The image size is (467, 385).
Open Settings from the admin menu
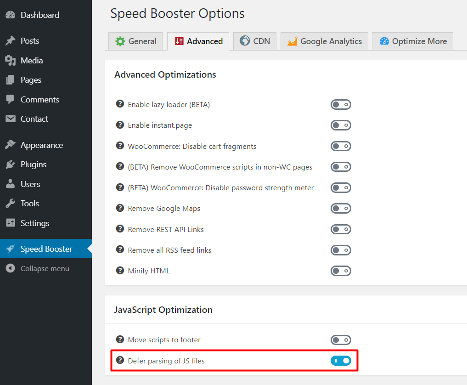[x=34, y=223]
